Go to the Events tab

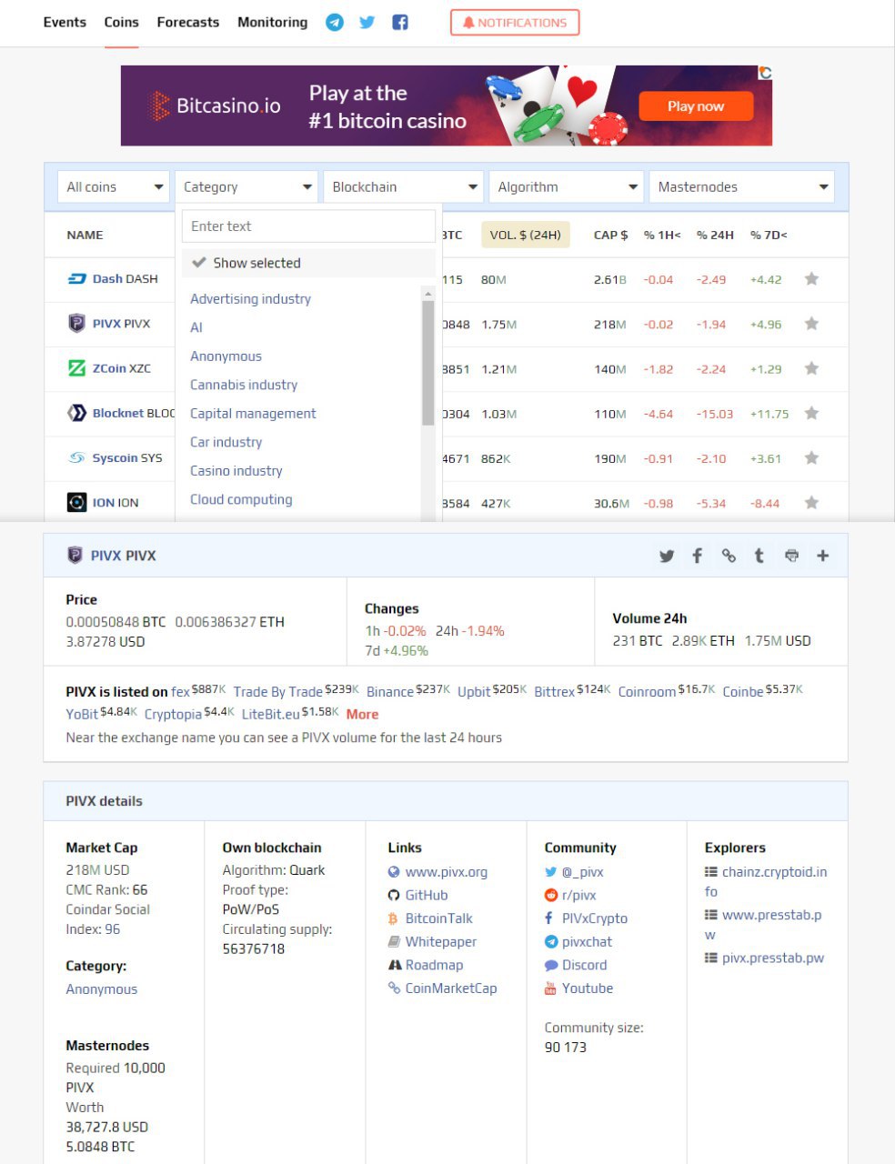pos(65,23)
